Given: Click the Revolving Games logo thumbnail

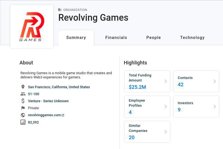Looking at the screenshot, I should click(x=32, y=27).
